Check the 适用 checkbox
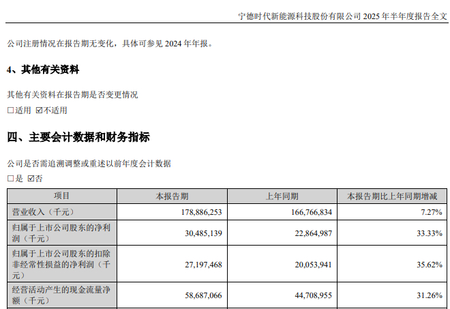 tap(11, 111)
